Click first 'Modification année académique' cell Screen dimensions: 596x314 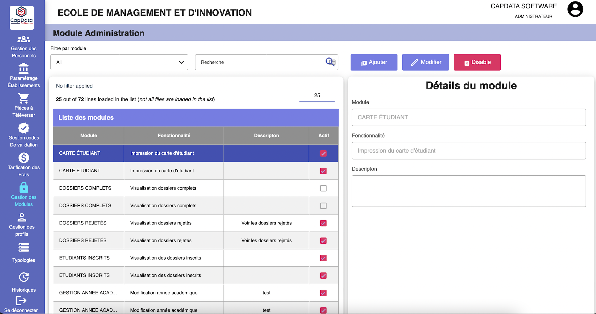tap(174, 293)
